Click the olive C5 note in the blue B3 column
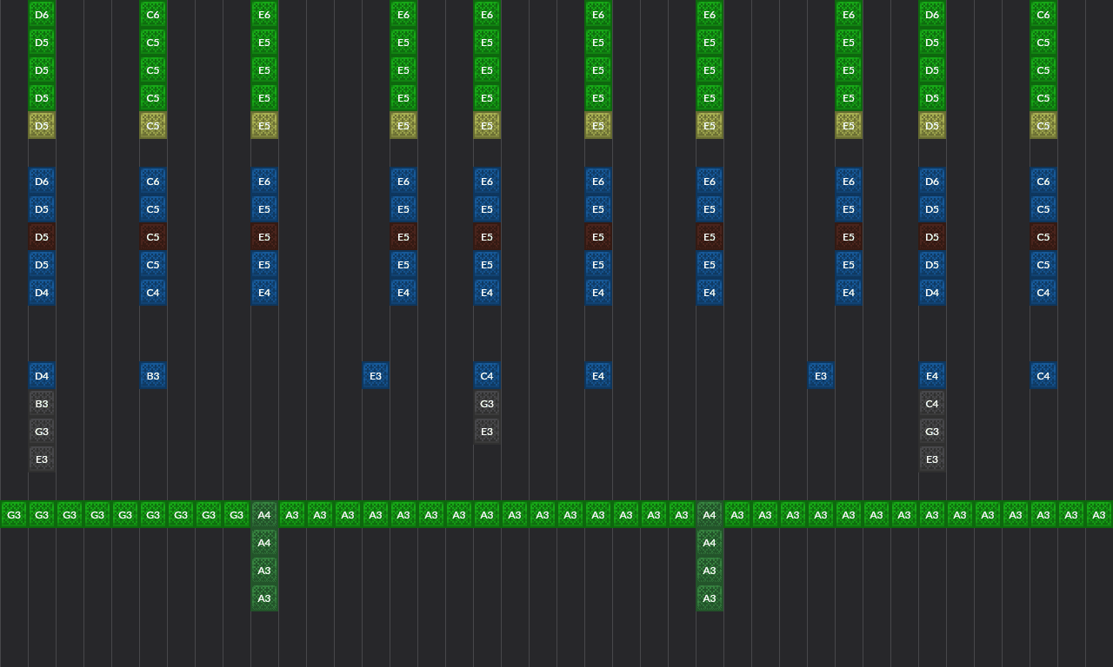The width and height of the screenshot is (1113, 667). (153, 126)
